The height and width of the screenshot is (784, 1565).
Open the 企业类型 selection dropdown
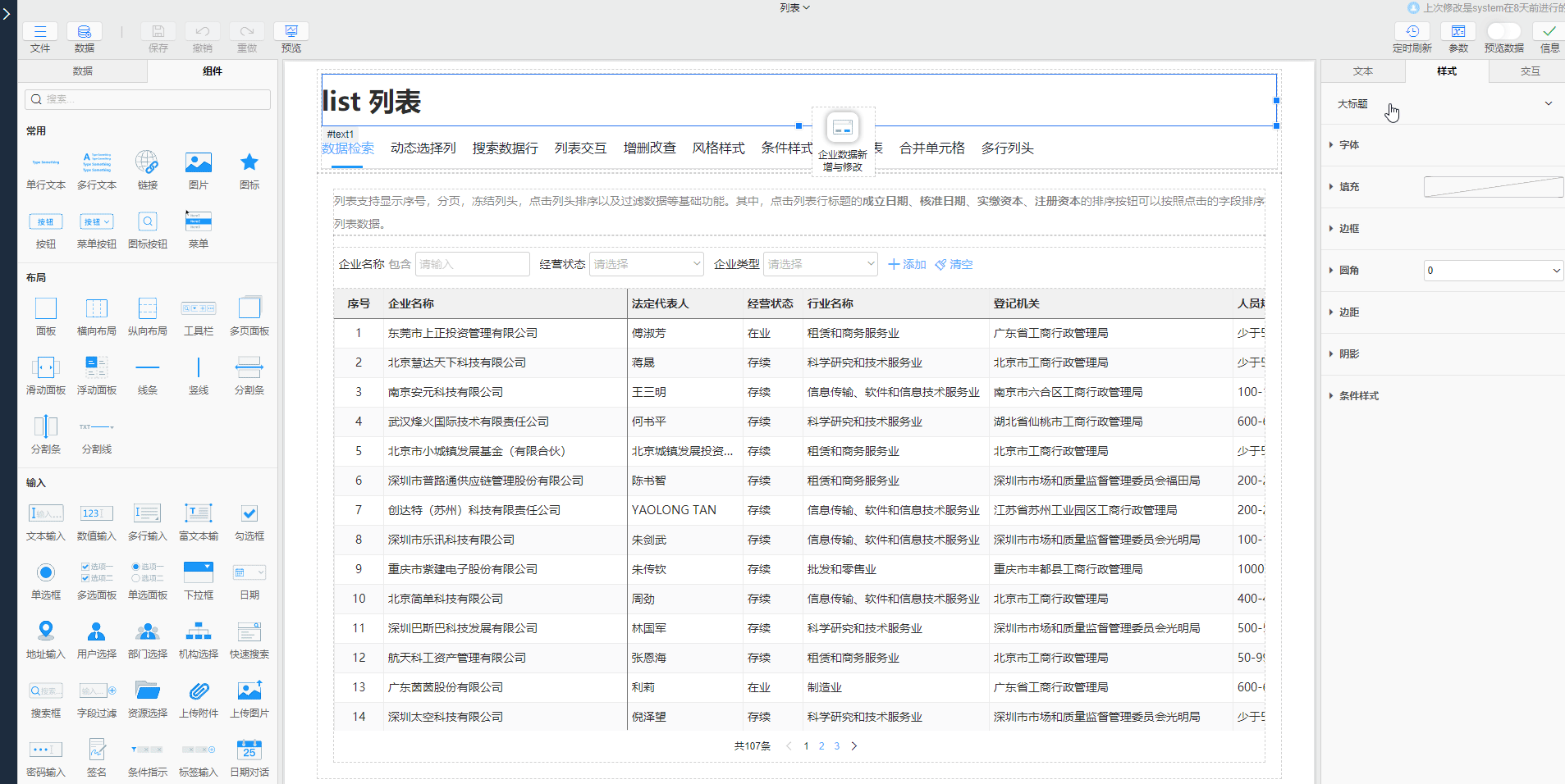coord(819,263)
